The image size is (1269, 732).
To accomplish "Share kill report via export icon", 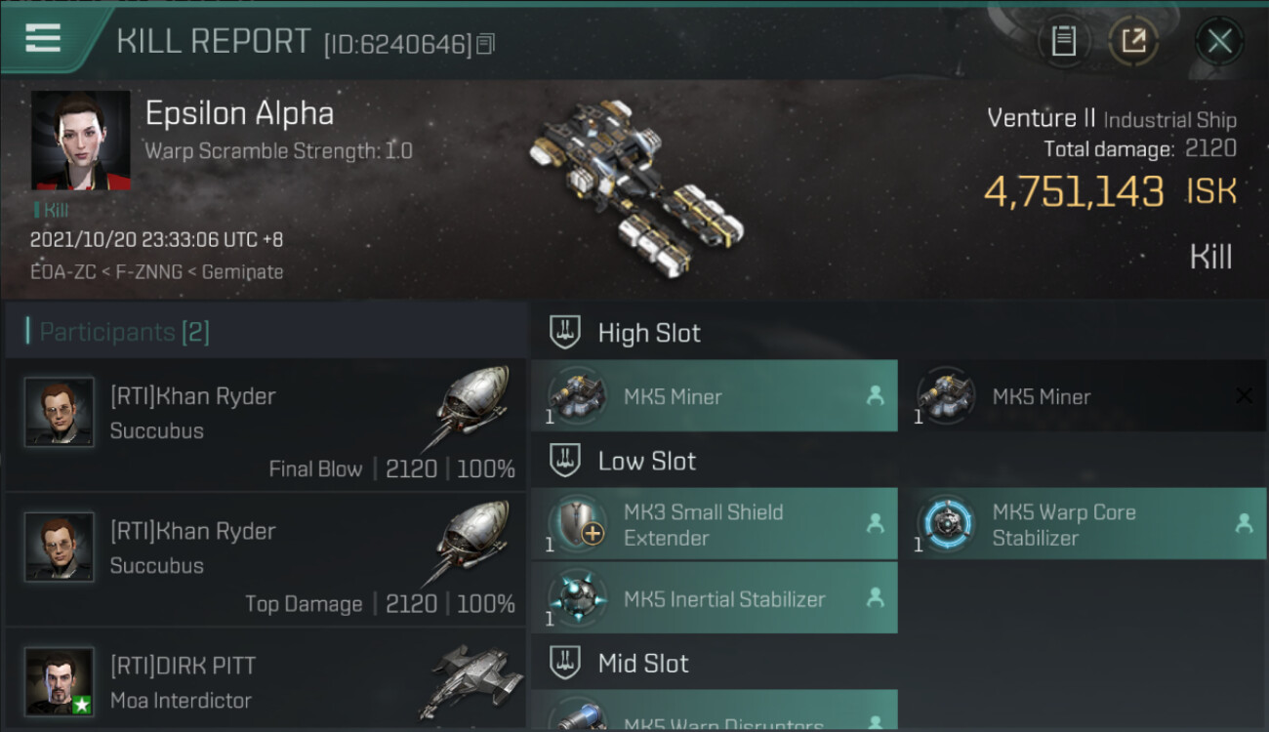I will pyautogui.click(x=1133, y=41).
